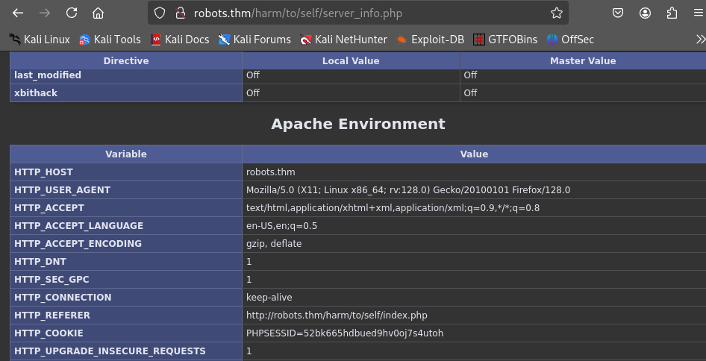Click the forward navigation arrow
The height and width of the screenshot is (361, 706).
pyautogui.click(x=45, y=13)
